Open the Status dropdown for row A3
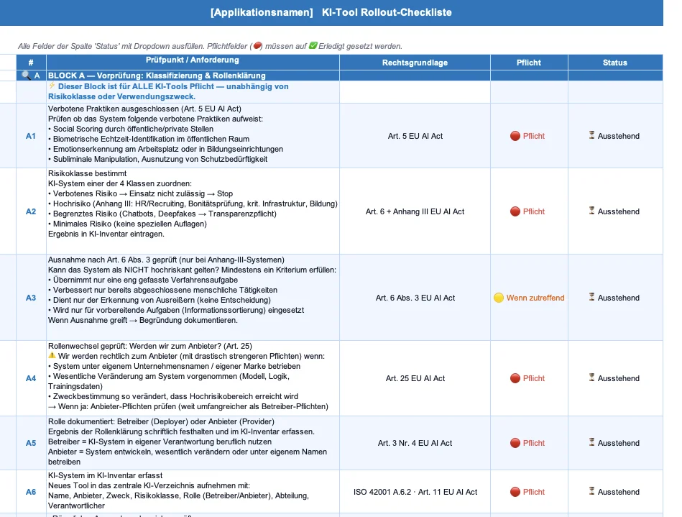Image resolution: width=682 pixels, height=517 pixels. click(x=615, y=297)
